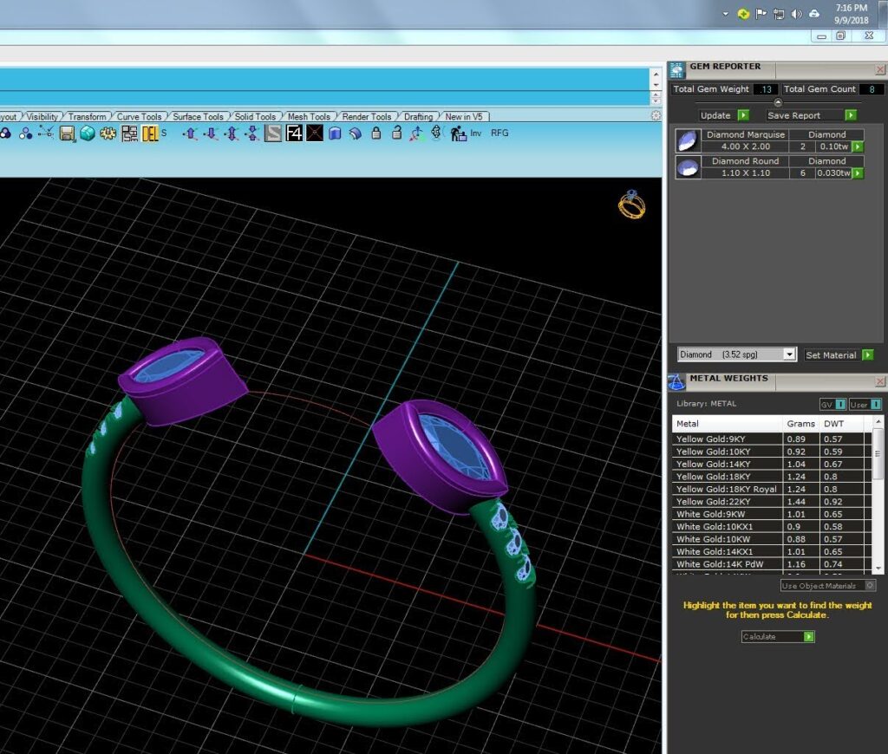
Task: Select the Mesh Tools tab
Action: click(309, 117)
